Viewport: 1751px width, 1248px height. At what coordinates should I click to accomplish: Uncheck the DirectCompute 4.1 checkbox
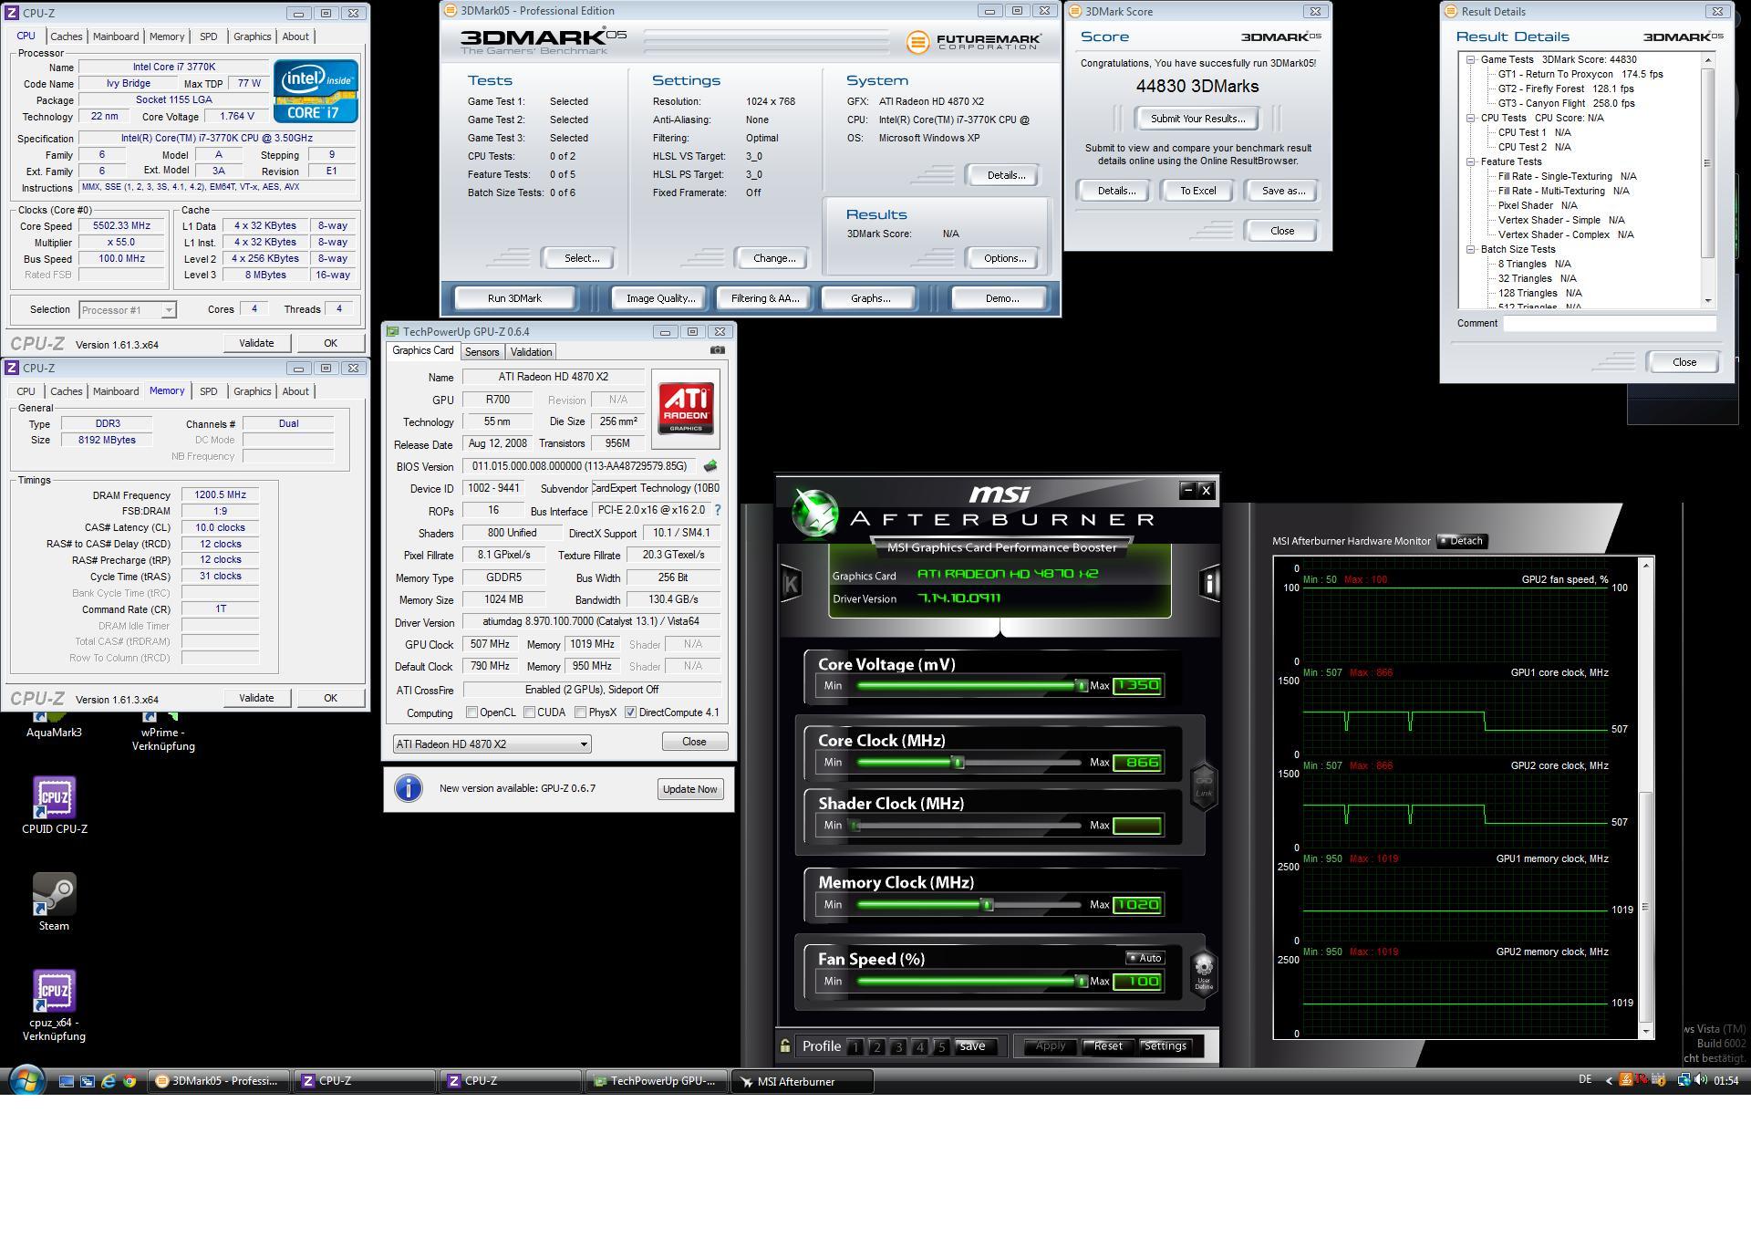pyautogui.click(x=630, y=712)
